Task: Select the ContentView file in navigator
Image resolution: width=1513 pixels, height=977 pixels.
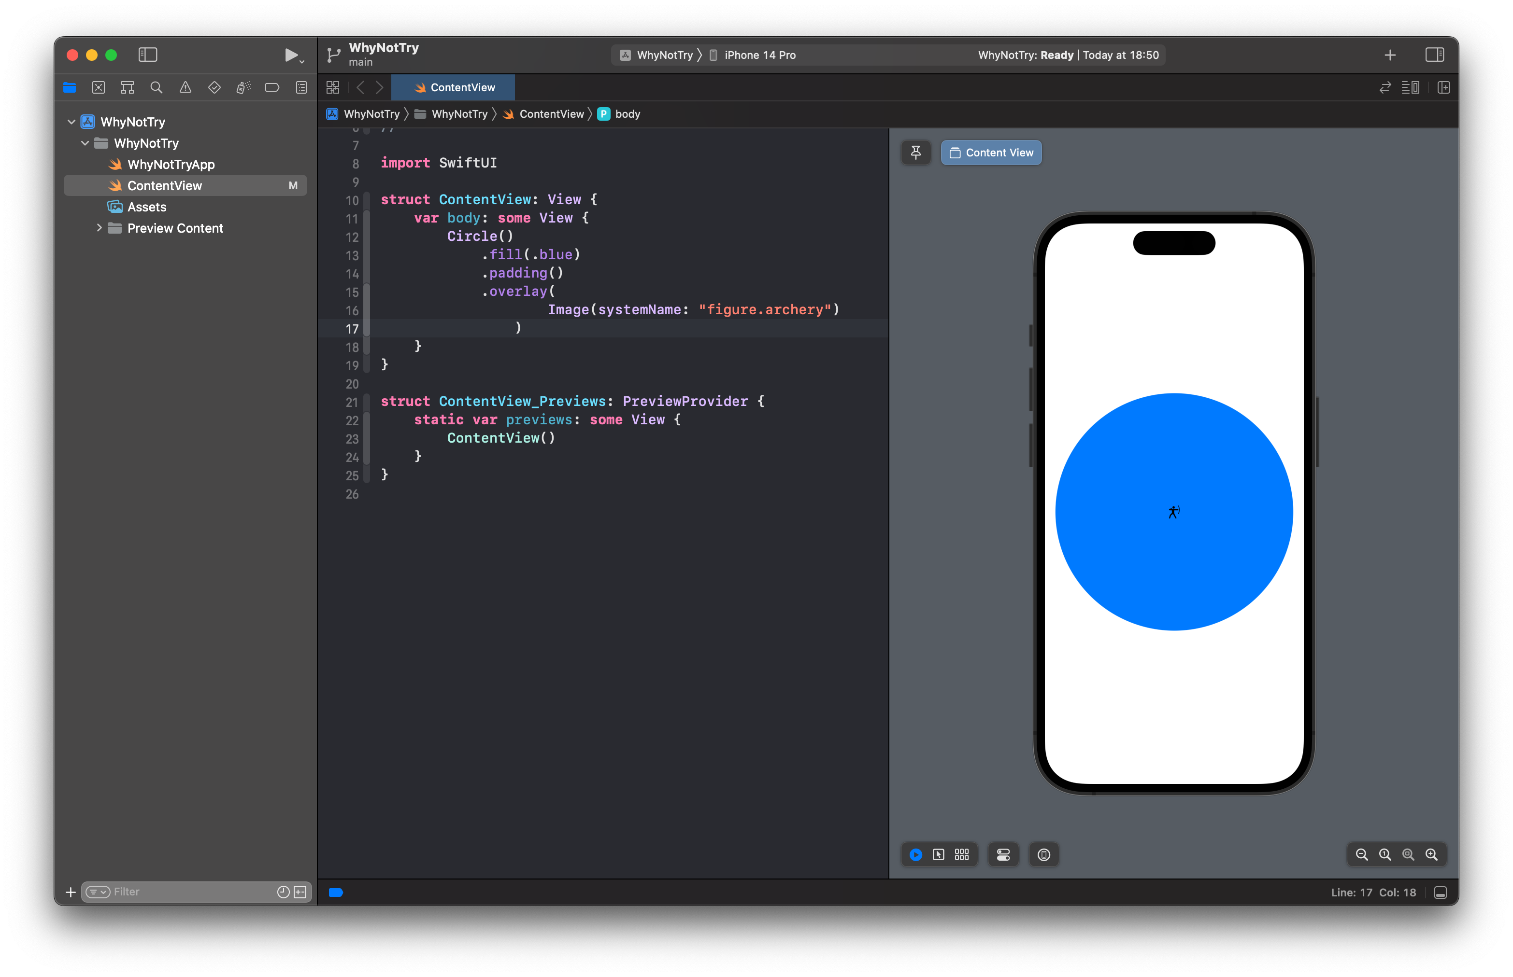Action: point(164,185)
